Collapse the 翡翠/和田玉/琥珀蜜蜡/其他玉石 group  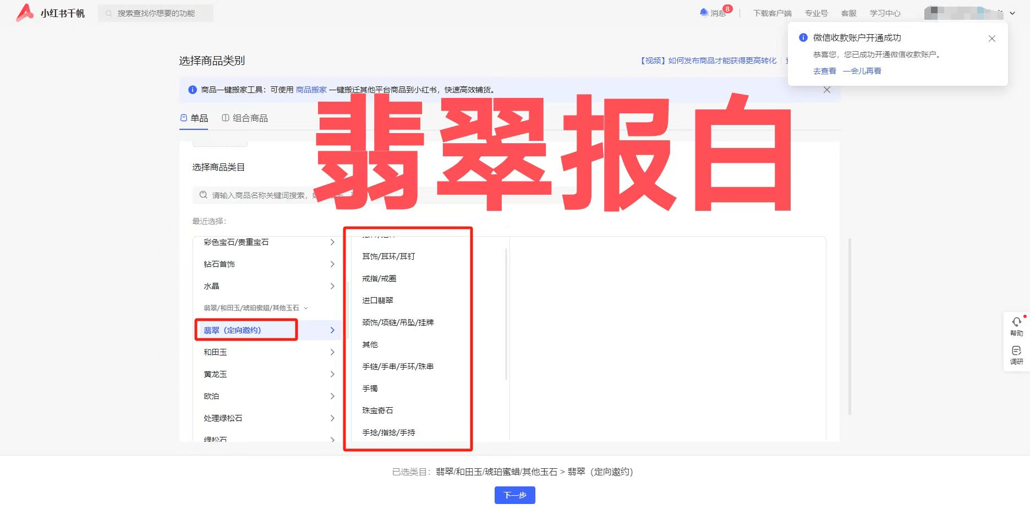(306, 308)
